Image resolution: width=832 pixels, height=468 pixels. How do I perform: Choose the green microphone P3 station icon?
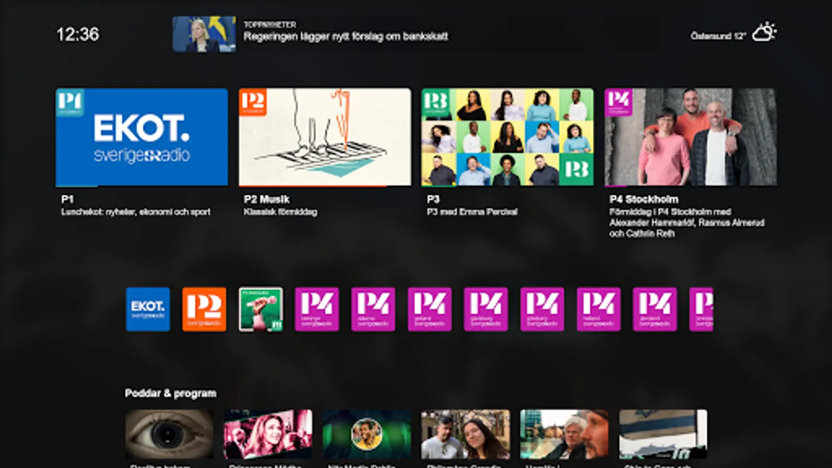click(261, 309)
